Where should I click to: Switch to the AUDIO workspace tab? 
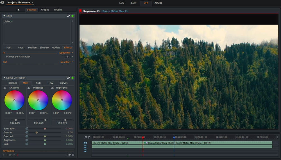pyautogui.click(x=158, y=3)
